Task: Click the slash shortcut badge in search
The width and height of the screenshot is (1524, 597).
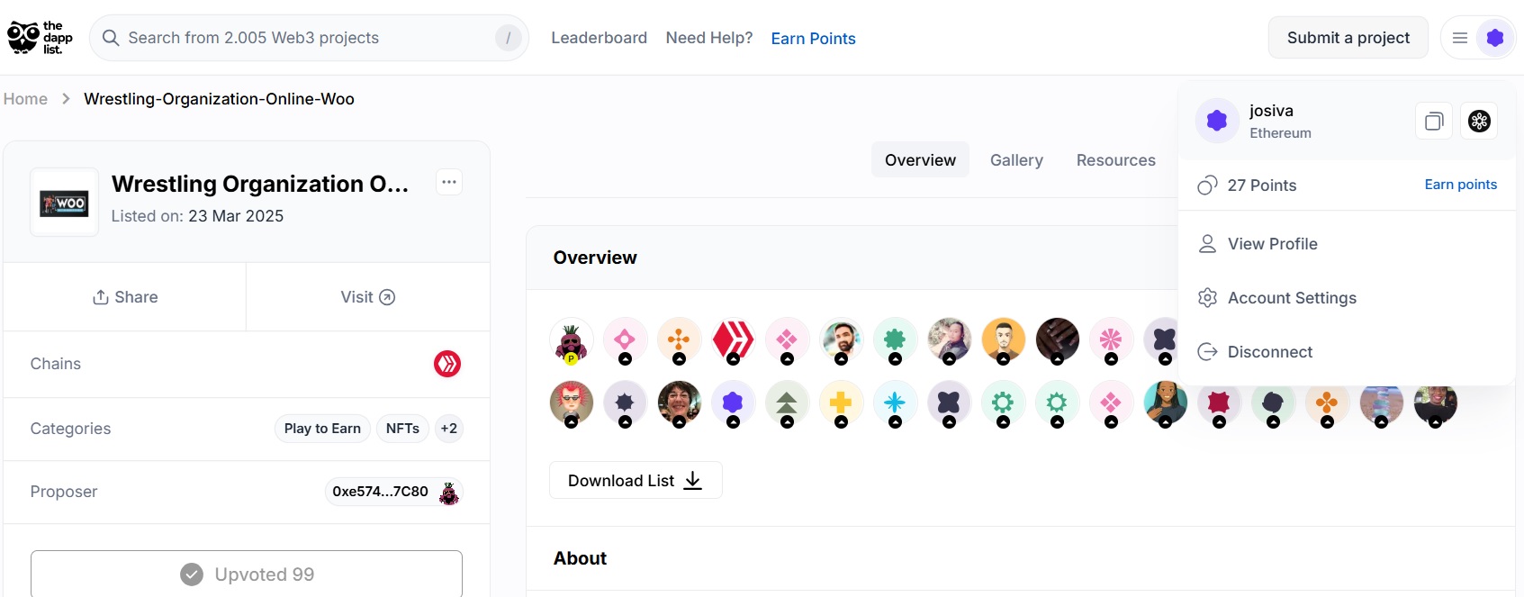Action: (509, 38)
